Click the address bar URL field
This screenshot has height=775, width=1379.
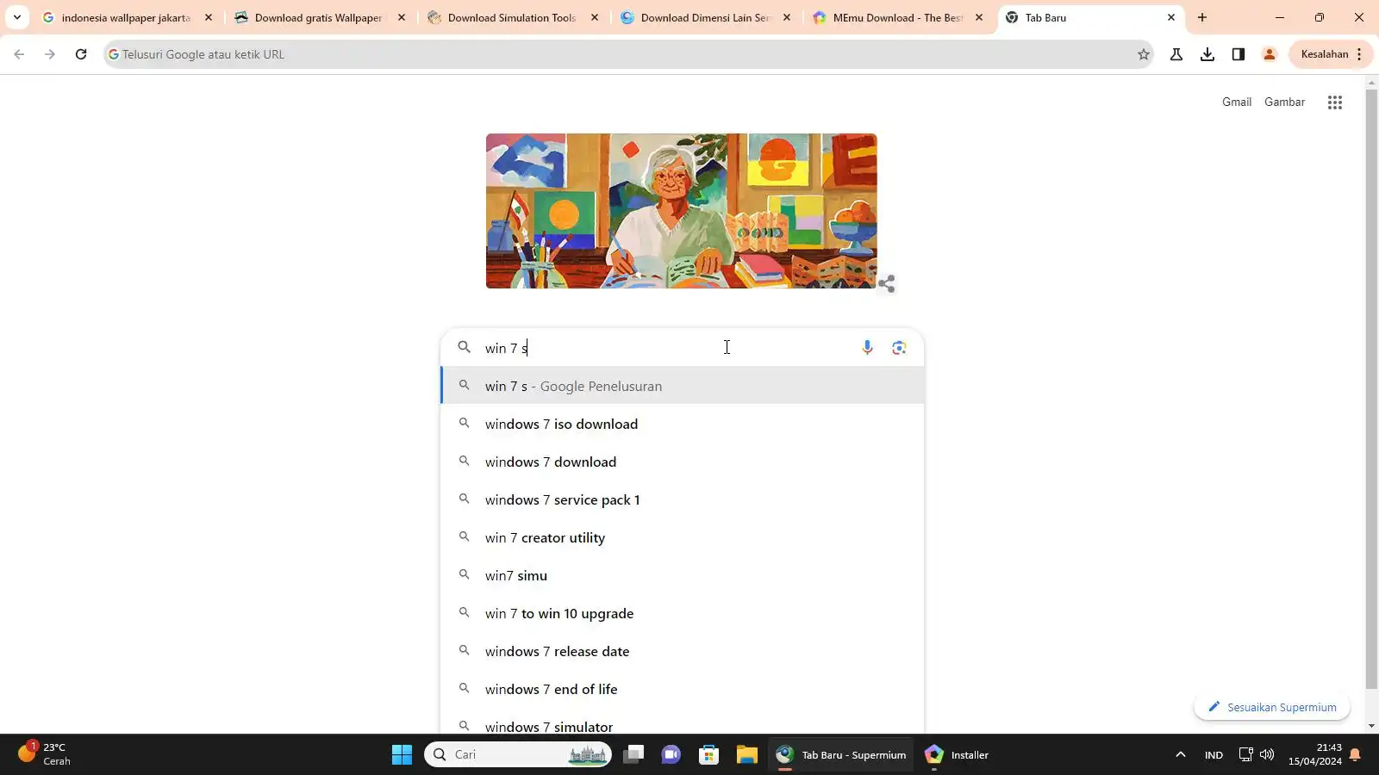point(627,54)
